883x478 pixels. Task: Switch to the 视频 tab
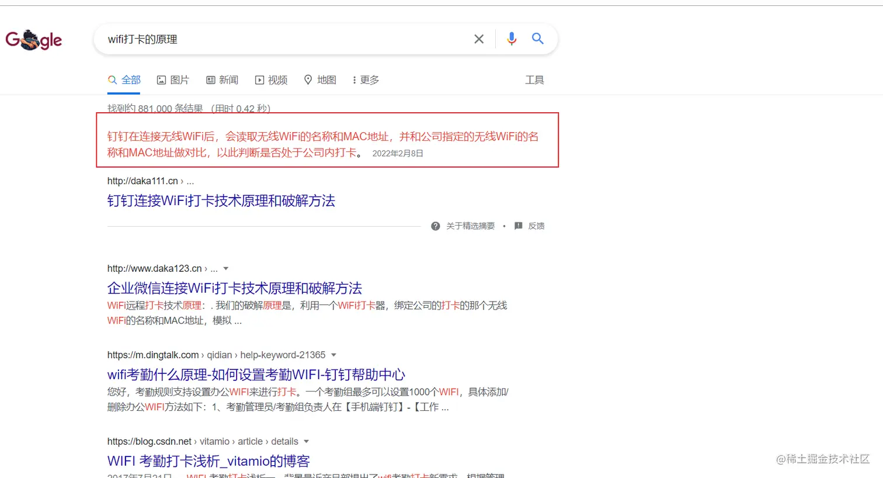click(271, 80)
